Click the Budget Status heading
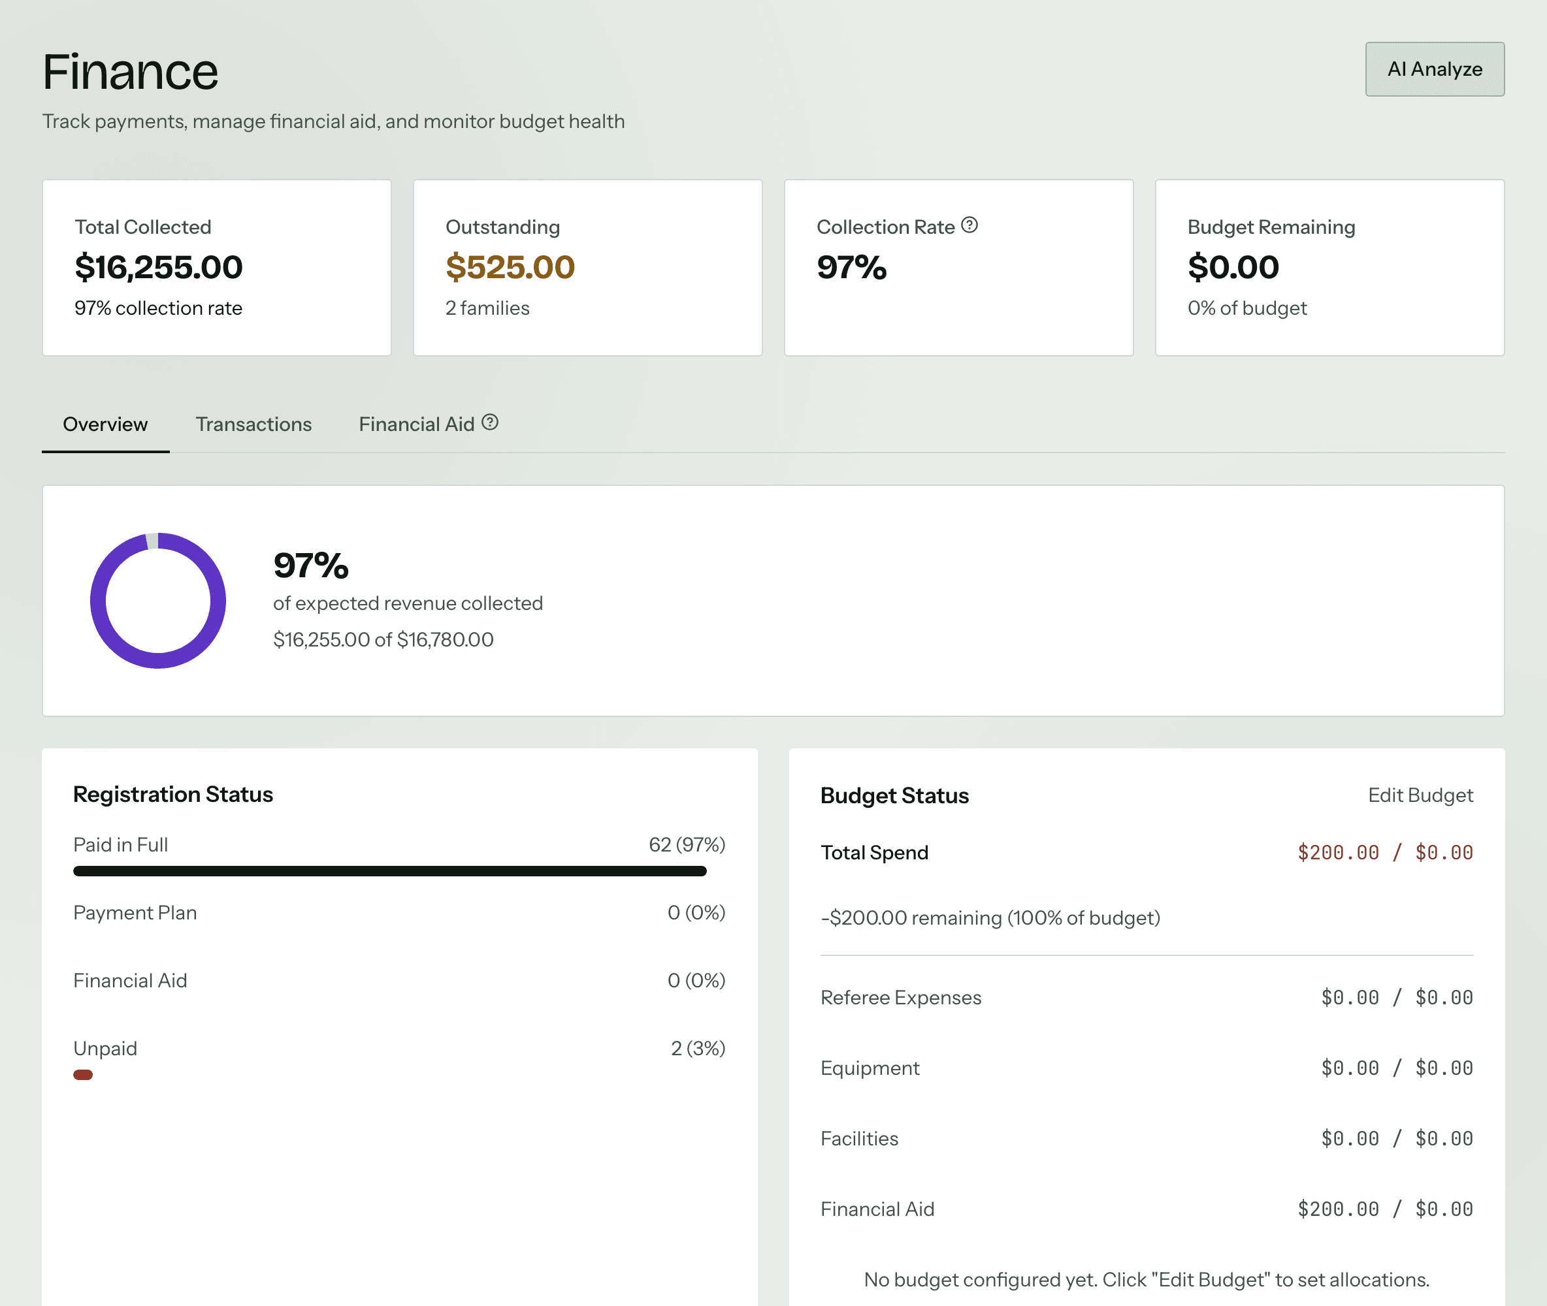The width and height of the screenshot is (1547, 1306). tap(894, 796)
